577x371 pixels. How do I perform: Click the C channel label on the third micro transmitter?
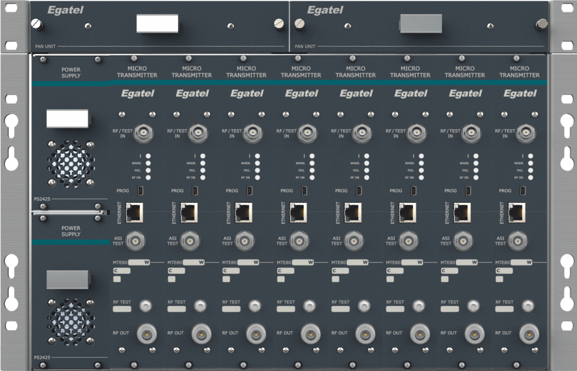click(x=231, y=271)
